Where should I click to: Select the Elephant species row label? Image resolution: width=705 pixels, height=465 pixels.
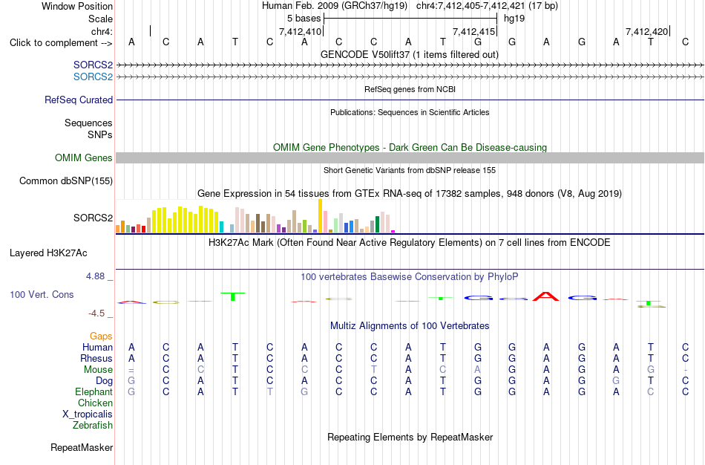coord(94,392)
